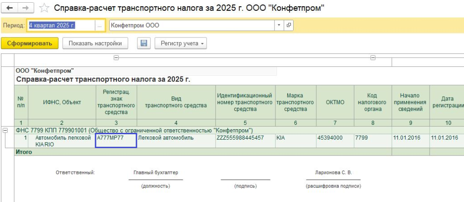This screenshot has width=464, height=202.
Task: Click the Вид транспортного средства header
Action: [x=176, y=102]
